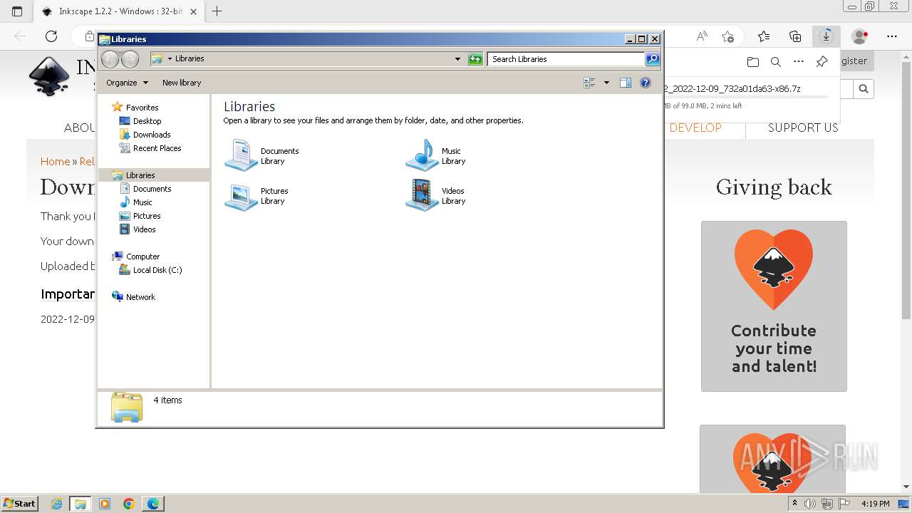Click Edge page Refresh button
912x513 pixels.
51,36
